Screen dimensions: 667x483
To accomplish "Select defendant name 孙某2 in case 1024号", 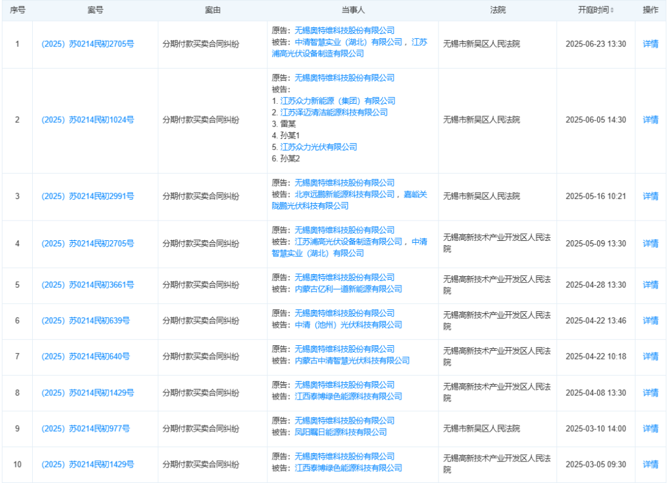I will click(x=290, y=158).
